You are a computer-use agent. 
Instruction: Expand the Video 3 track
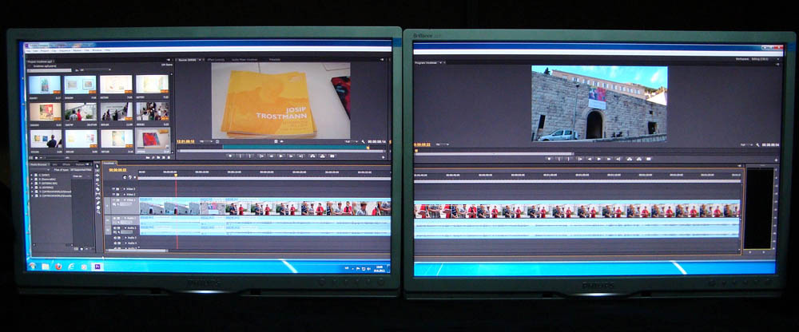point(125,189)
